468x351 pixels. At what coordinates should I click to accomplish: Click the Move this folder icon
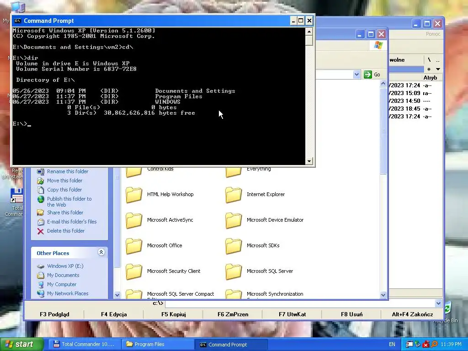41,181
